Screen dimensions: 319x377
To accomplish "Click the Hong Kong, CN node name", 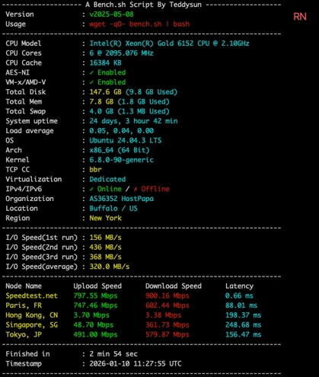I will (x=32, y=315).
